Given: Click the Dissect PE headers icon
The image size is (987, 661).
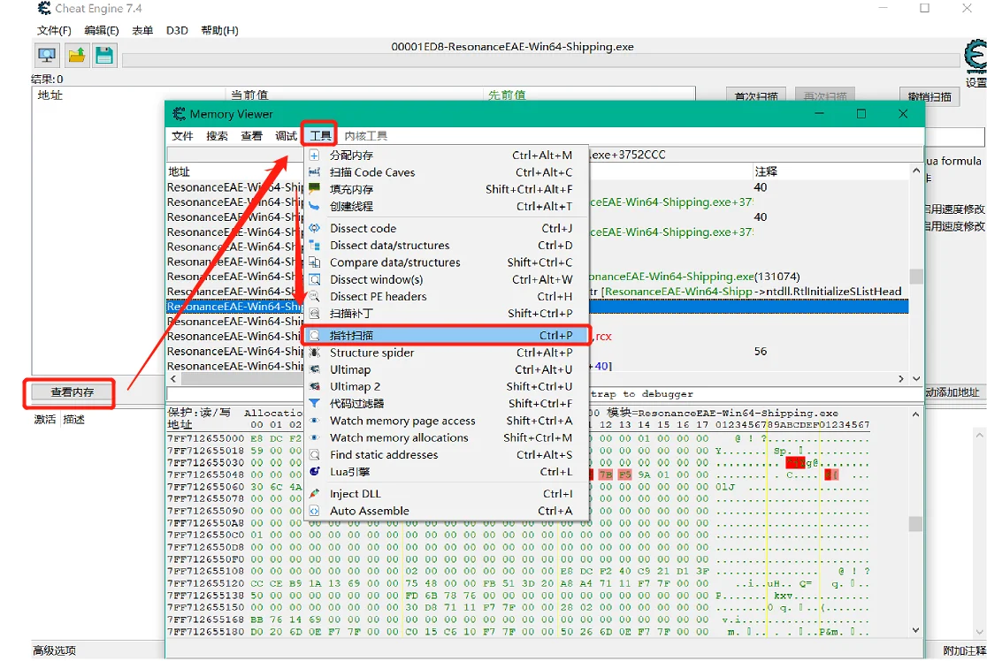Looking at the screenshot, I should coord(315,296).
